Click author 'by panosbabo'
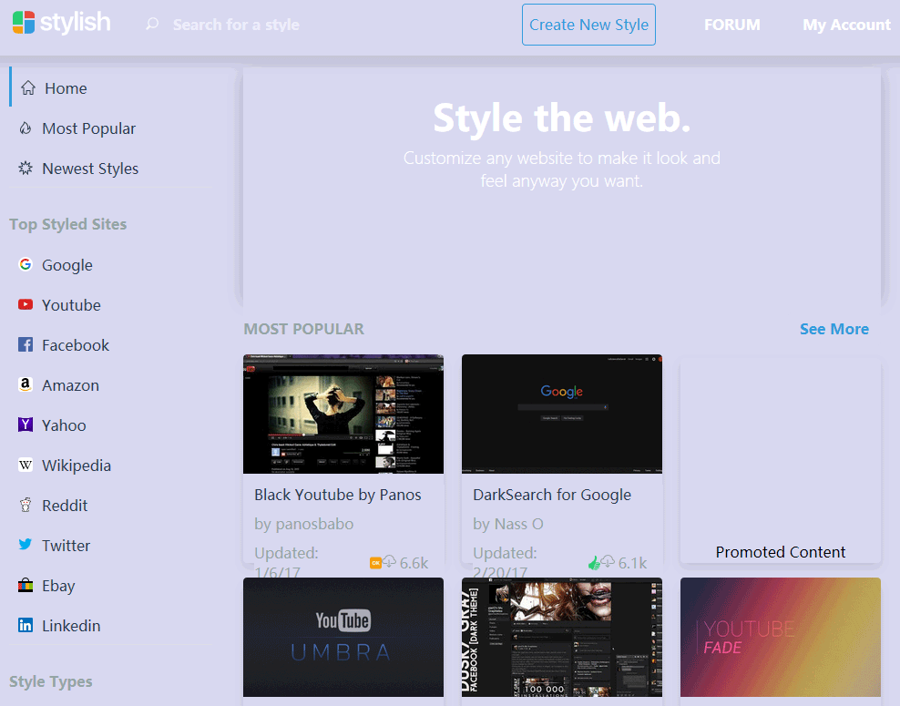 (303, 524)
